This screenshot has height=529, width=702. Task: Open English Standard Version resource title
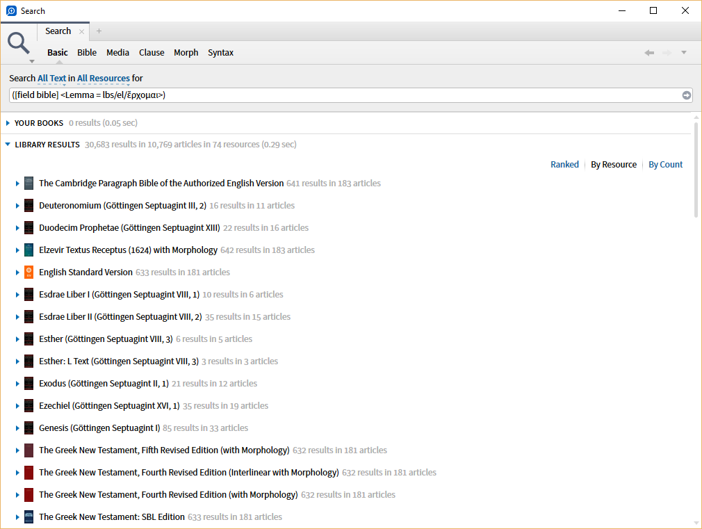point(85,272)
